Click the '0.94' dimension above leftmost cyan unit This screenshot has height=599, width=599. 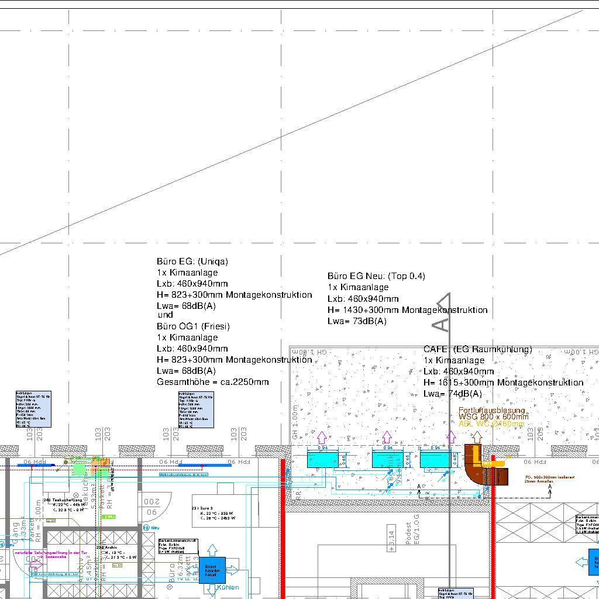pos(323,447)
